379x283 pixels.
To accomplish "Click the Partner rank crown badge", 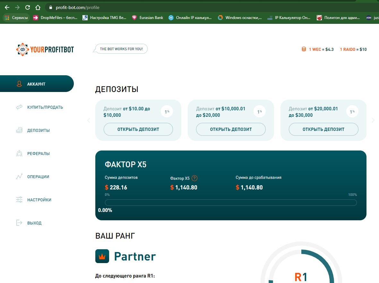I will click(102, 256).
